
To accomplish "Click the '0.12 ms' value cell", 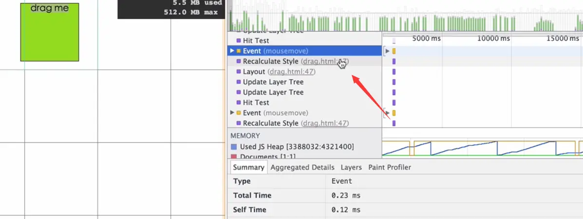I will click(454, 209).
